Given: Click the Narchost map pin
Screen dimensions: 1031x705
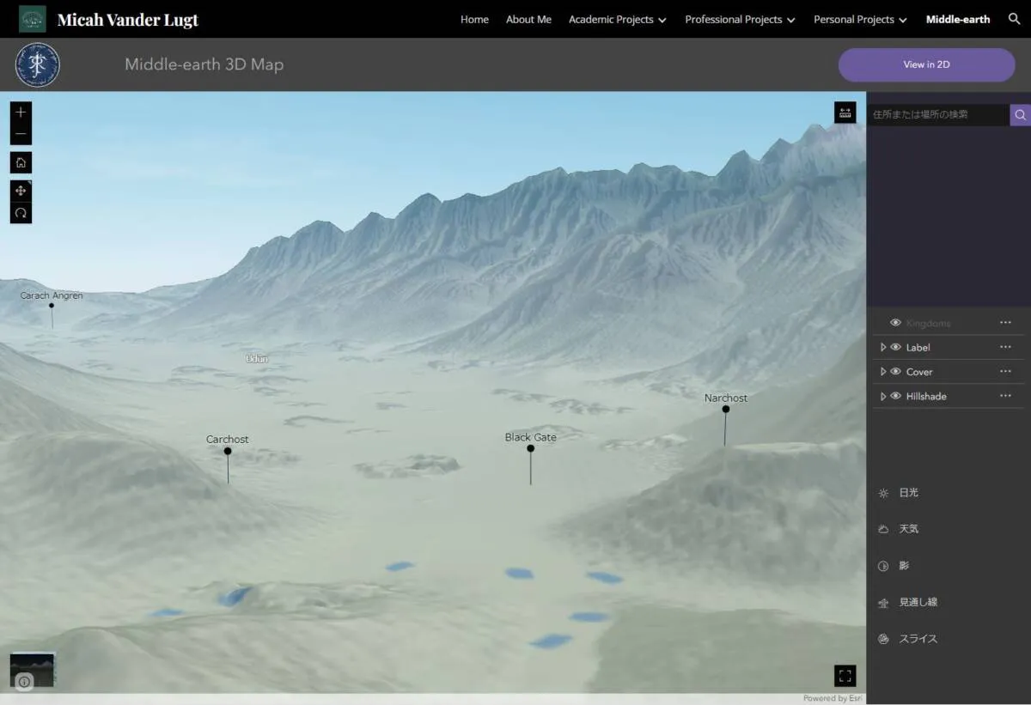Looking at the screenshot, I should click(726, 410).
